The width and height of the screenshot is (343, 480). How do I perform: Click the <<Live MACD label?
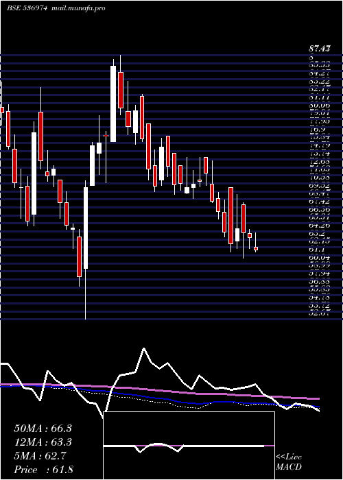click(289, 462)
